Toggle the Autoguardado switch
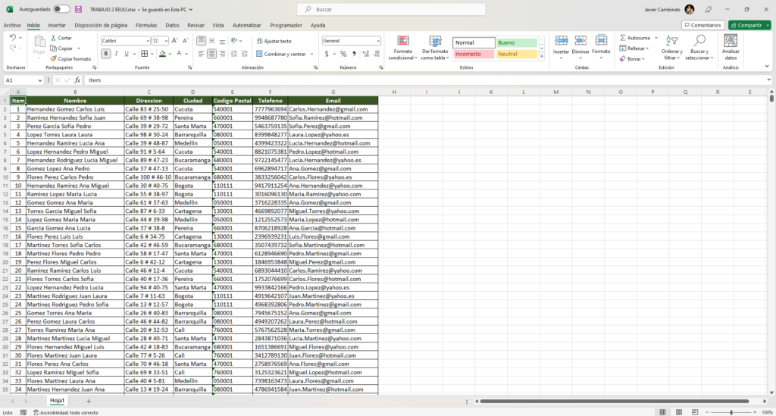 click(61, 9)
